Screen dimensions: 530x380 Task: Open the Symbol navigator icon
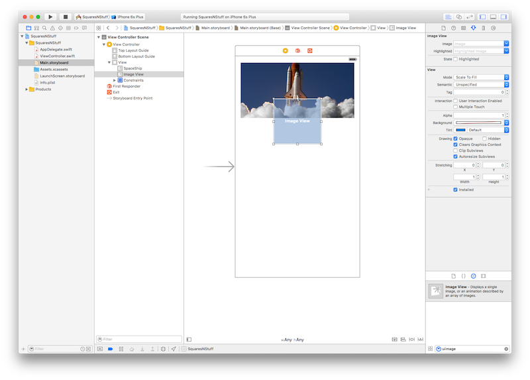[36, 28]
